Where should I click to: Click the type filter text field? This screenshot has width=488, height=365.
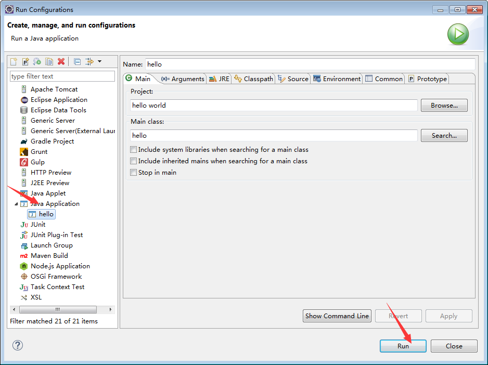pos(62,76)
